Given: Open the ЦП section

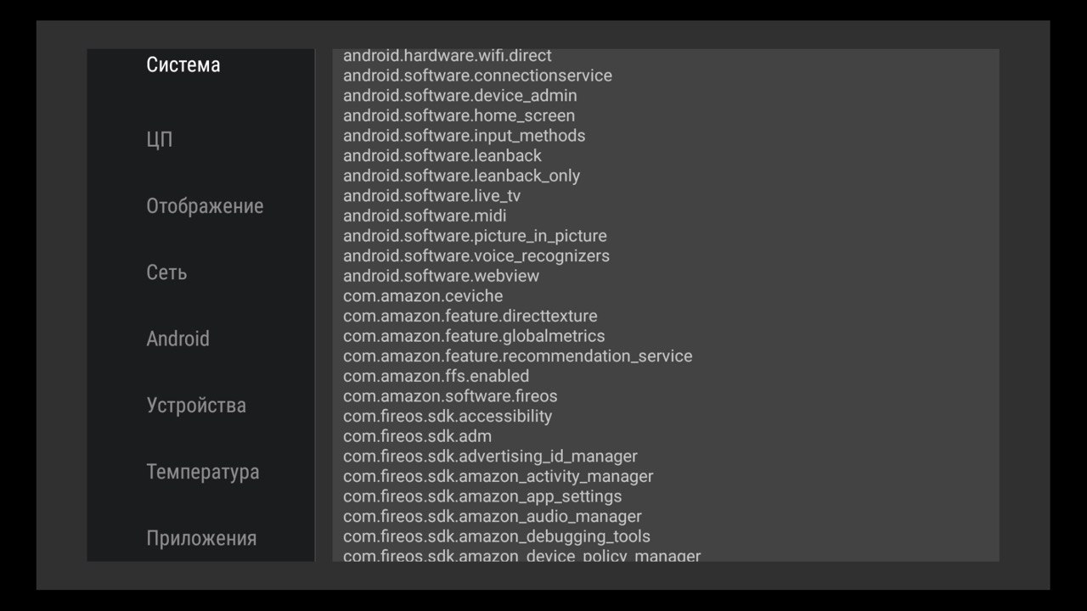Looking at the screenshot, I should (x=160, y=139).
